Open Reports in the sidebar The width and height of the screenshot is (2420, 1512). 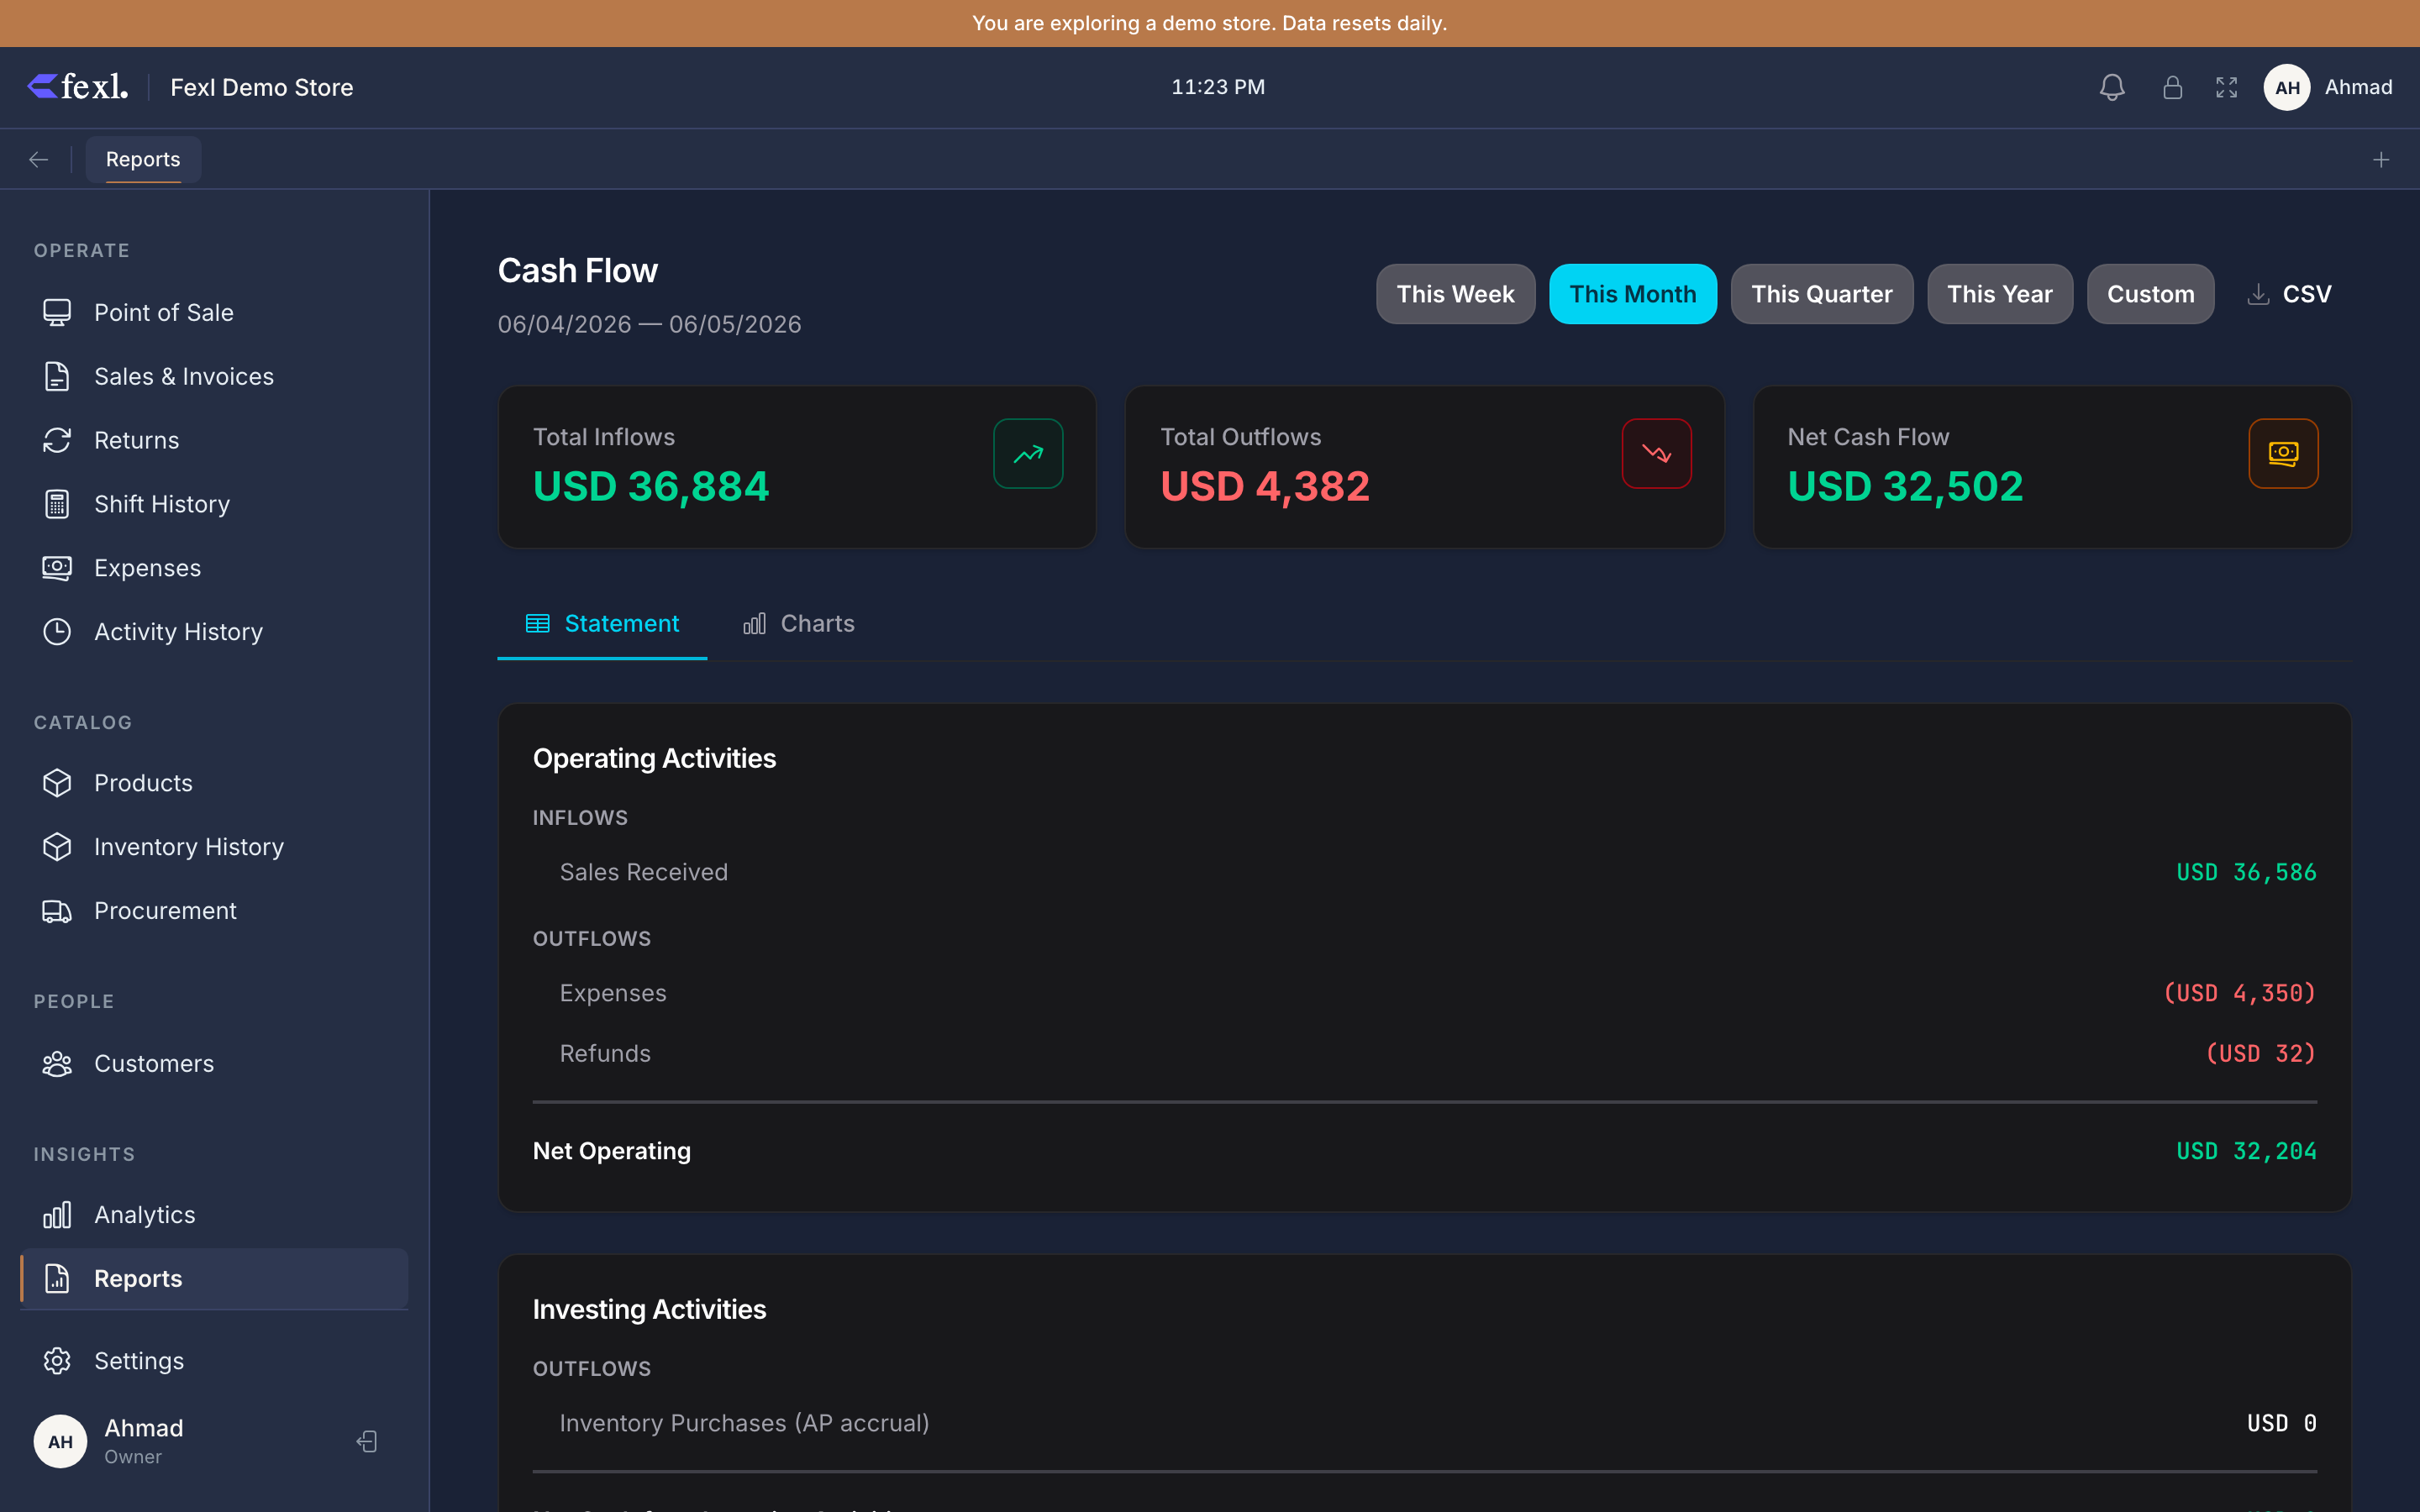214,1278
